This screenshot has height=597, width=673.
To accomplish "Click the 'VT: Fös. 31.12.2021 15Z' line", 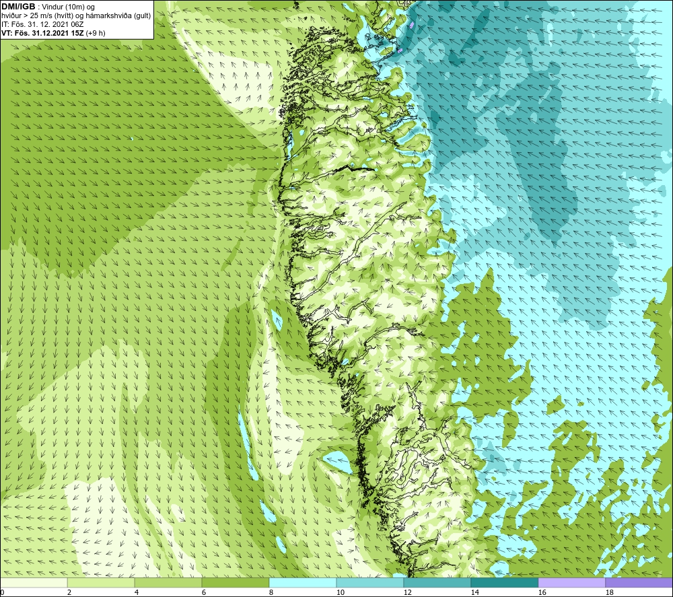I will click(x=43, y=33).
